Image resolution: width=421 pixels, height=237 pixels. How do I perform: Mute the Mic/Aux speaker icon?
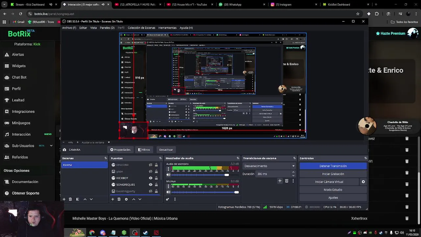coord(168,192)
